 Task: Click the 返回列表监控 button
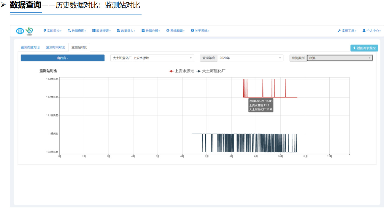[364, 48]
